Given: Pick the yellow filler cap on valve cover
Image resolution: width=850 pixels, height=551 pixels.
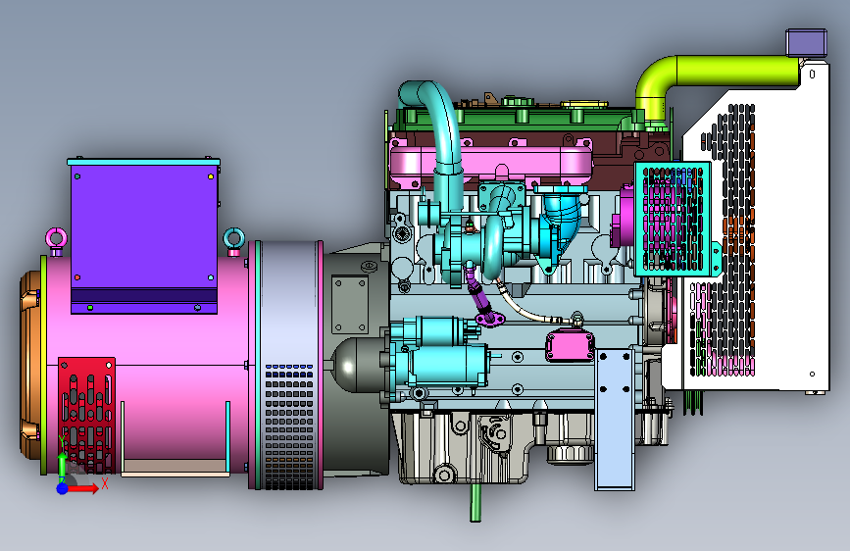Looking at the screenshot, I should point(584,104).
